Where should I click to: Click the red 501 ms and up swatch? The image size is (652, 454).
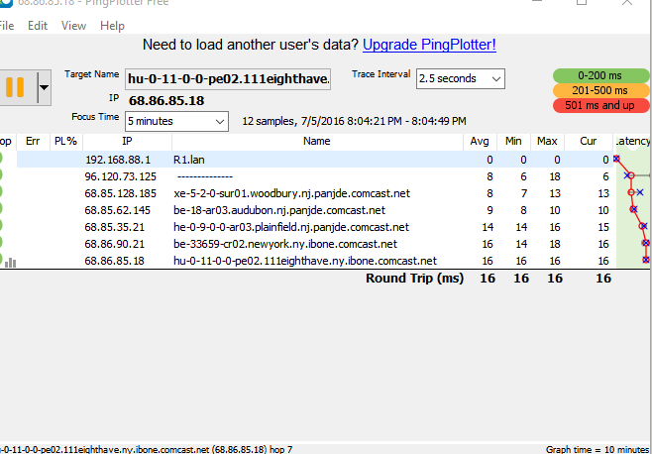(x=600, y=105)
